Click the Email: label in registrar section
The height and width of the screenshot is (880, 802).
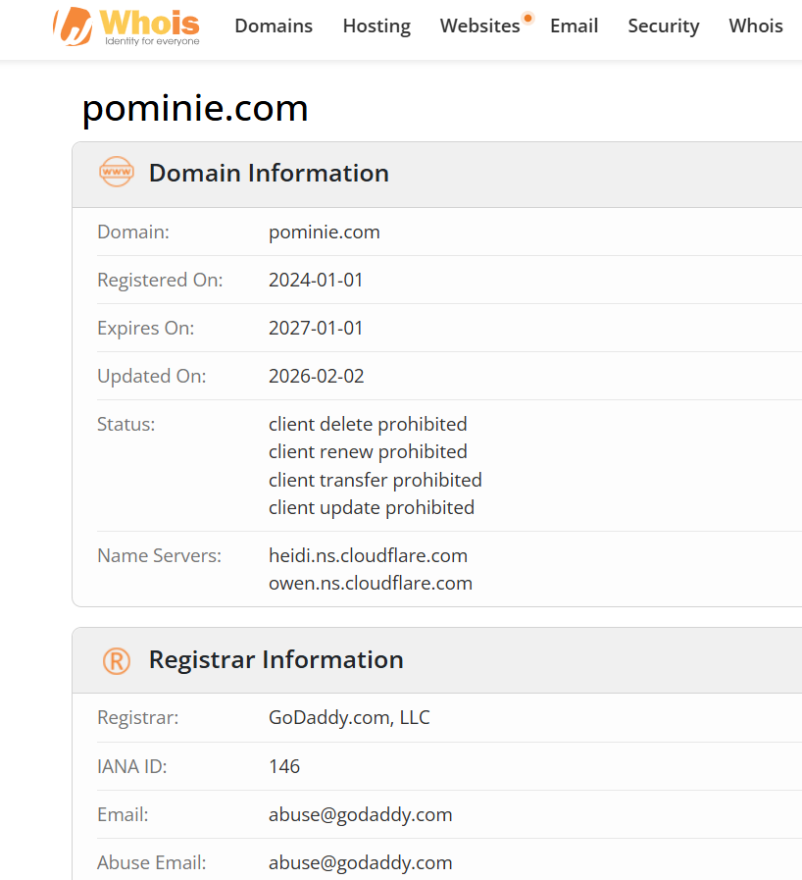pyautogui.click(x=123, y=815)
